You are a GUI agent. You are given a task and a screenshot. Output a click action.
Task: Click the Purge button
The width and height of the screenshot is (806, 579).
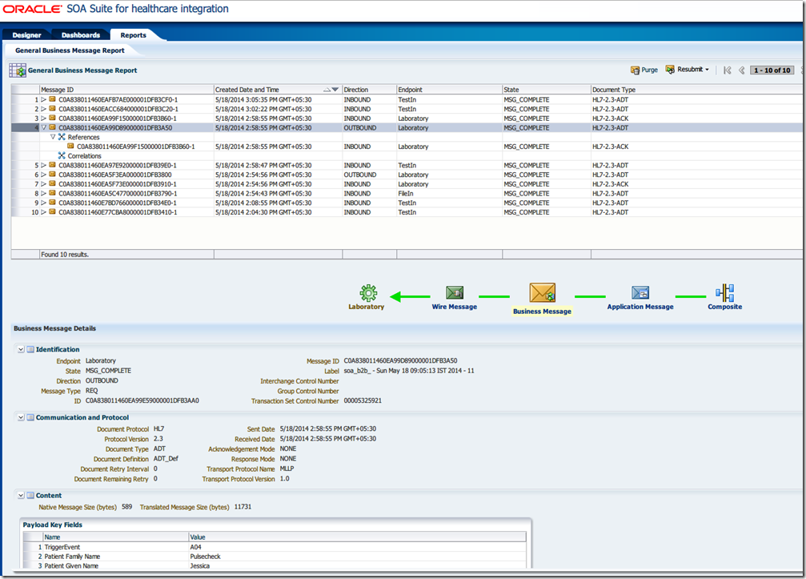644,70
